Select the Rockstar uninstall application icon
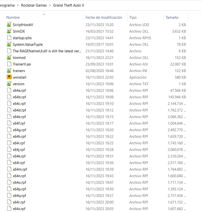Screen dimensions: 202x212 coord(9,77)
